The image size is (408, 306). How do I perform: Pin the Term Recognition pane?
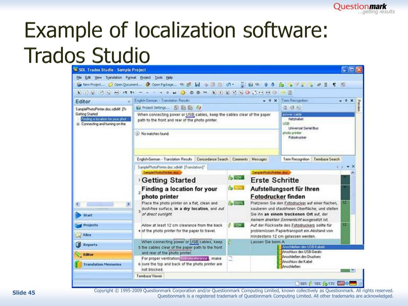[346, 100]
